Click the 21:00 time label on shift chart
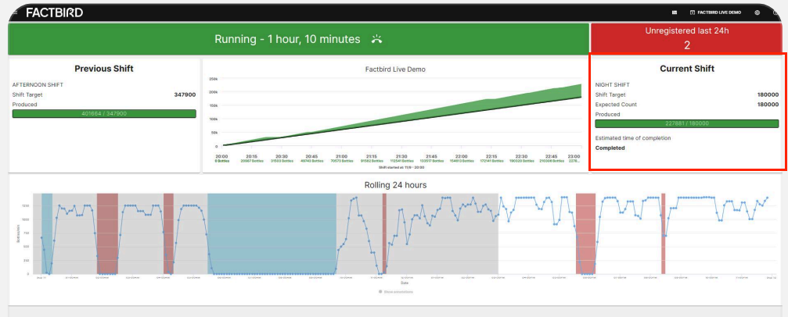Viewport: 788px width, 317px height. pyautogui.click(x=342, y=156)
